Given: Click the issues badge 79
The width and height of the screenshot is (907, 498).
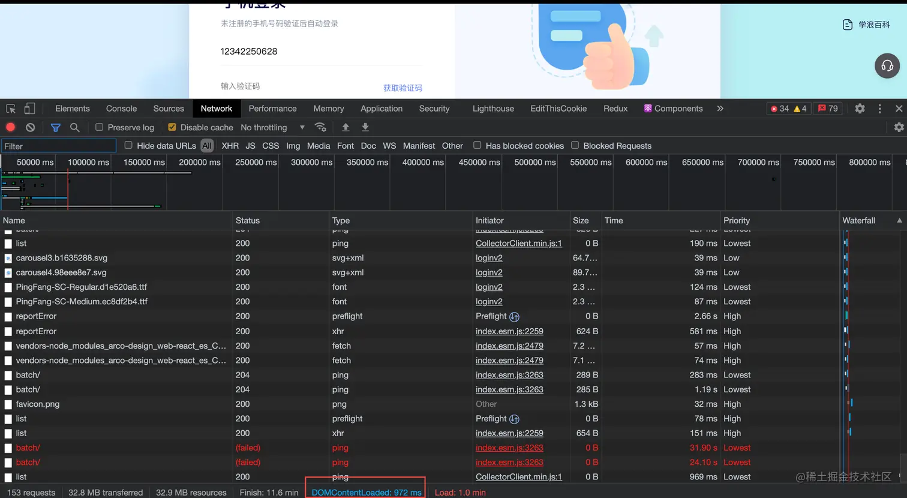Looking at the screenshot, I should 828,109.
